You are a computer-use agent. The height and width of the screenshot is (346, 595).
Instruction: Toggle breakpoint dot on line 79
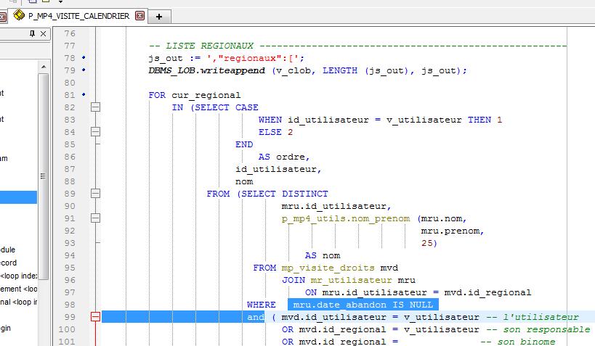pos(84,70)
